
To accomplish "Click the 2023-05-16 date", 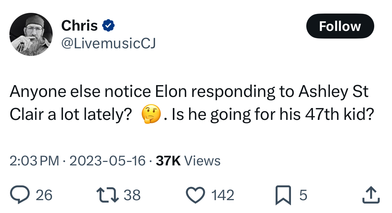I will [x=108, y=161].
